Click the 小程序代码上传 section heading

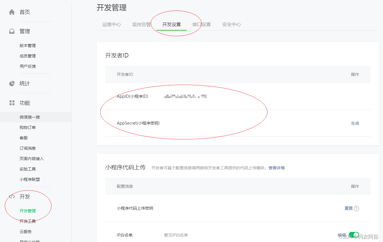[125, 167]
